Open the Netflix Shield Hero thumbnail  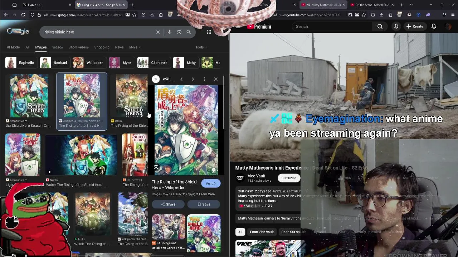pyautogui.click(x=81, y=155)
